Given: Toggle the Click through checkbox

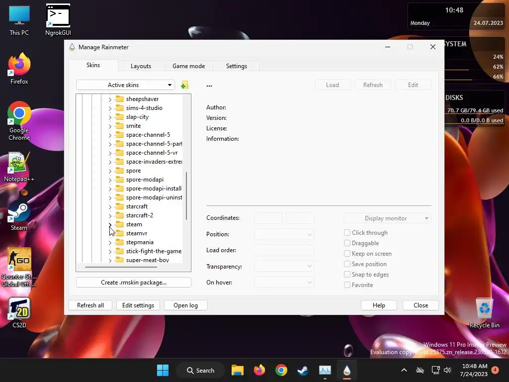Looking at the screenshot, I should pos(347,233).
